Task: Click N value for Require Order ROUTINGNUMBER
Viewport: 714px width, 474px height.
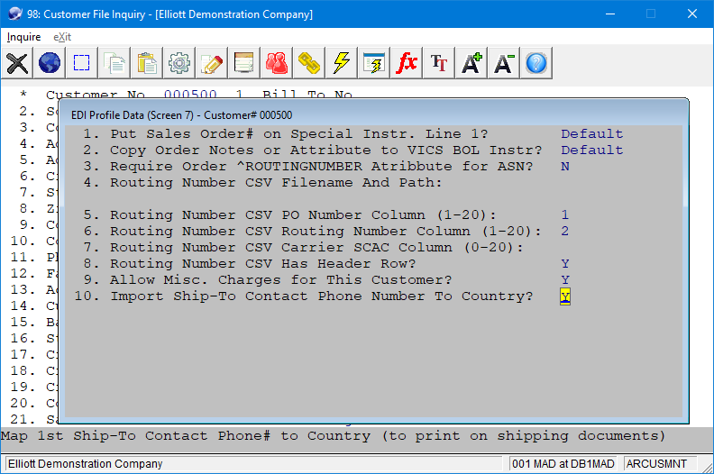Action: (x=565, y=166)
